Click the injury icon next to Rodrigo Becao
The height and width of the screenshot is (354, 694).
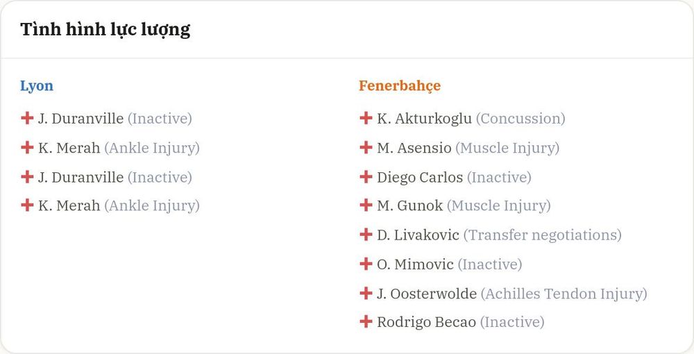click(x=366, y=321)
